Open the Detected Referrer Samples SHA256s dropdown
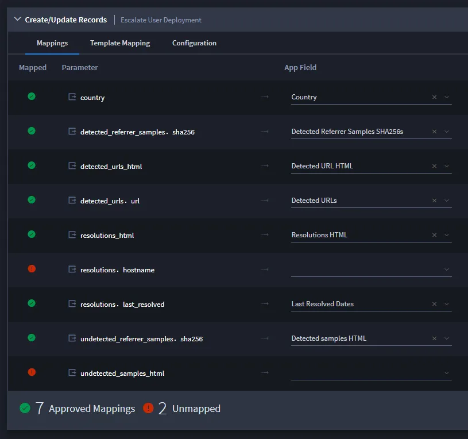The height and width of the screenshot is (439, 468). [447, 132]
